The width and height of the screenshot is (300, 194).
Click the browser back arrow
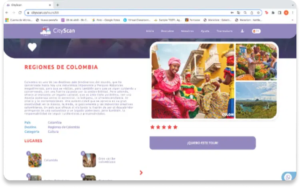[7, 13]
